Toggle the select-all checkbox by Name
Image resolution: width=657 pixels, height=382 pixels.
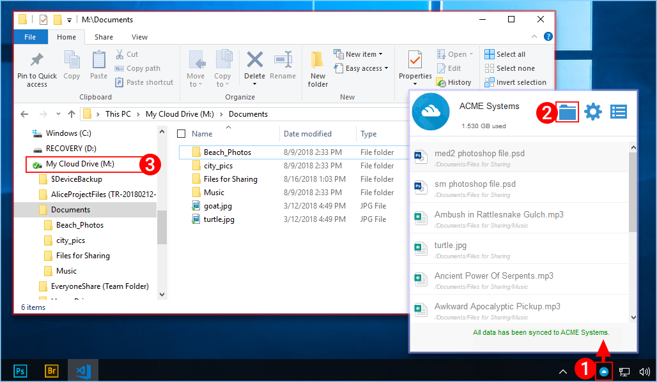point(182,134)
